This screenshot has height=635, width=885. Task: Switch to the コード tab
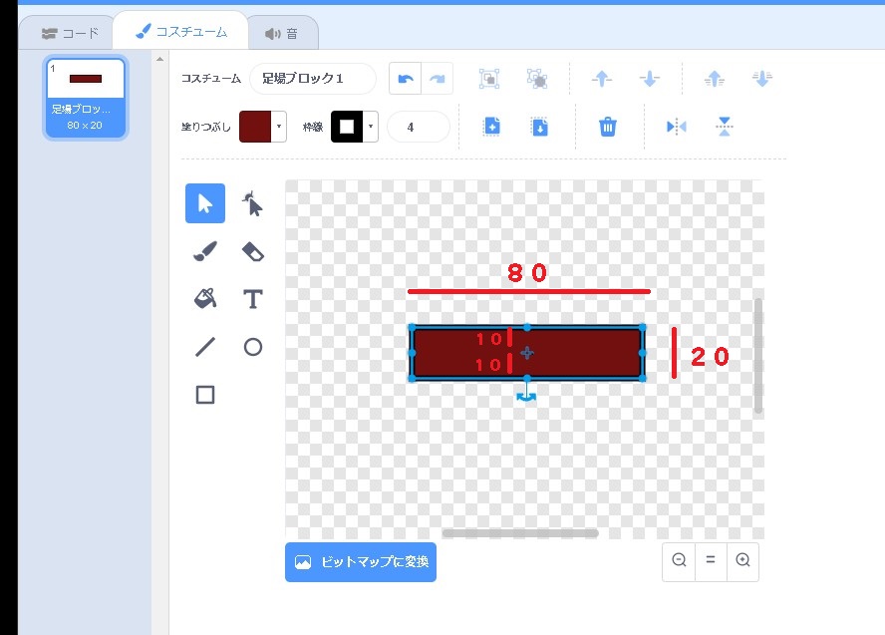coord(70,33)
